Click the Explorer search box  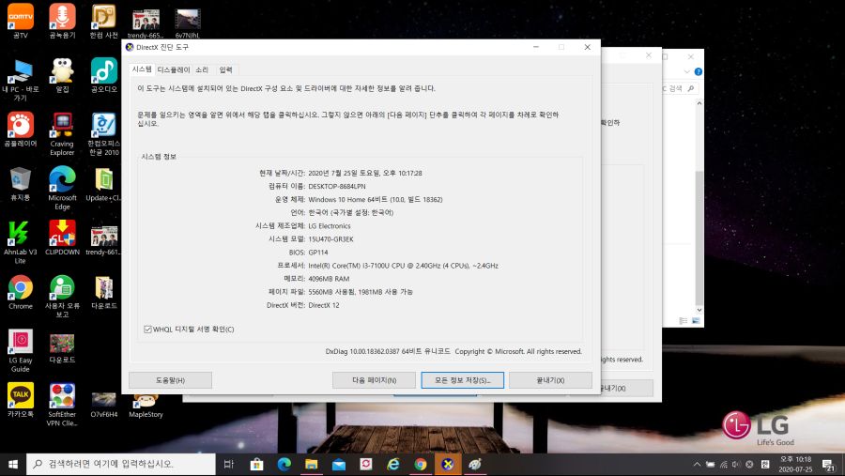click(680, 88)
